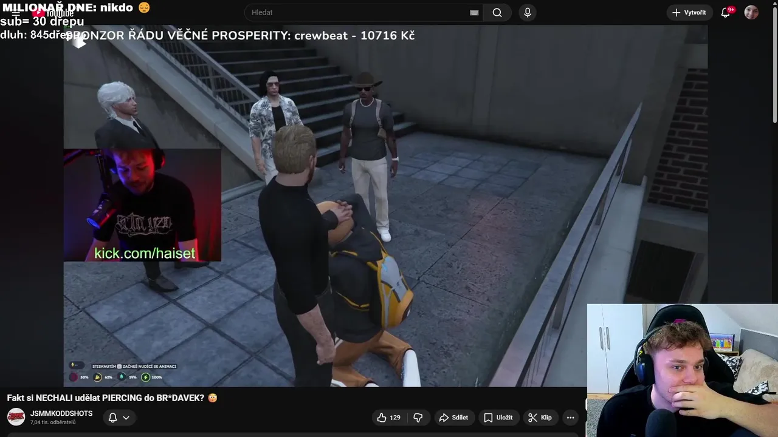
Task: Open the account avatar menu
Action: tap(751, 13)
